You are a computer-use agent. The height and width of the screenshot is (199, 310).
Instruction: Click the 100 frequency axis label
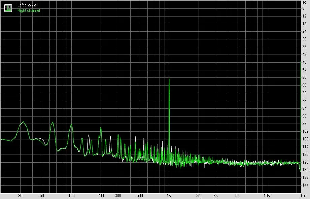(x=71, y=196)
